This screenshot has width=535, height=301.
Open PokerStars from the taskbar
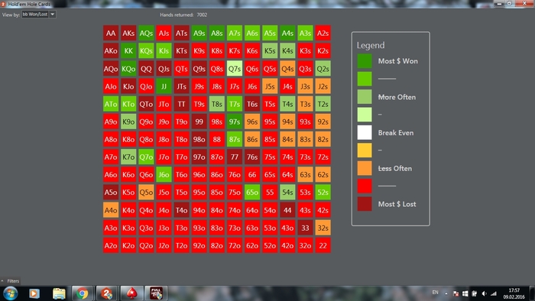click(131, 293)
